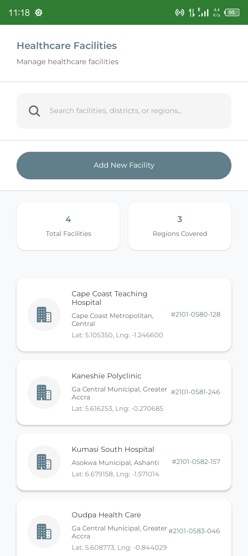Select facility code #2101-0580-128
This screenshot has width=248, height=556.
coord(196,314)
